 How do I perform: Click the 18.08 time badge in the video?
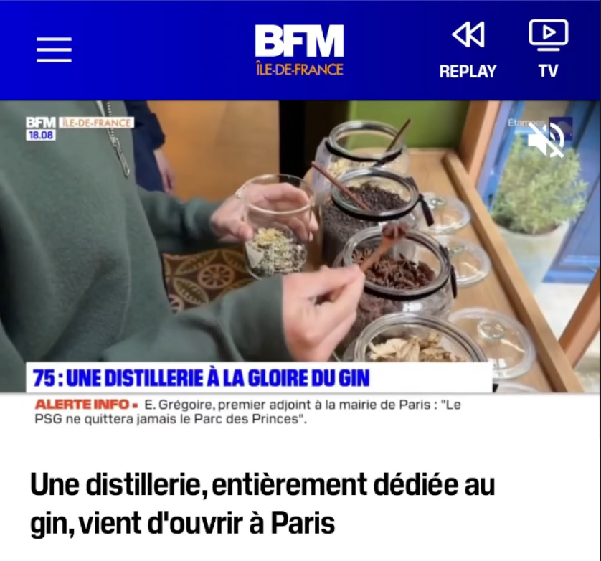click(x=41, y=135)
